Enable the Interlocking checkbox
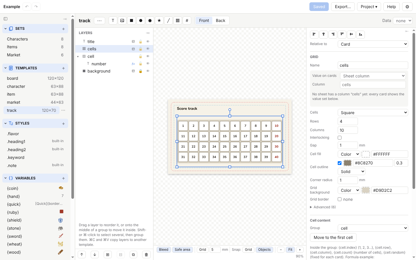The image size is (416, 260). [340, 138]
